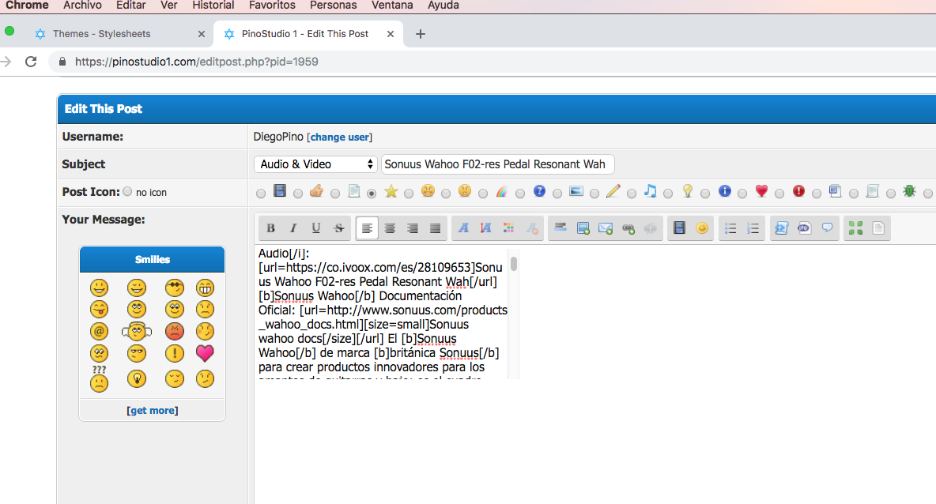The width and height of the screenshot is (936, 504).
Task: Insert the @ symbol smiley
Action: coord(99,331)
